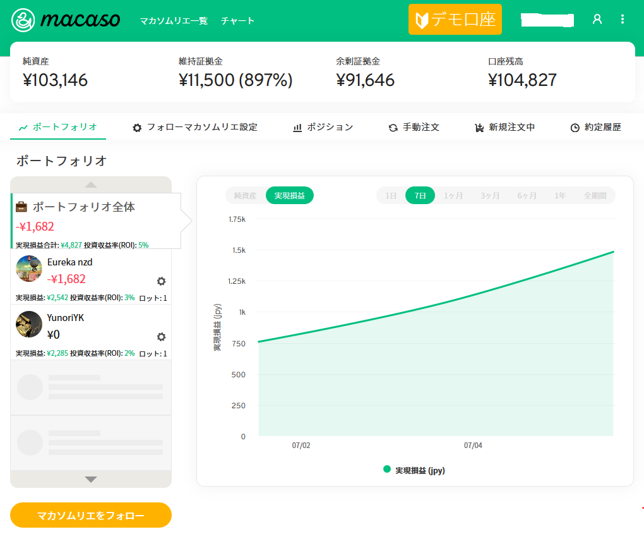
Task: Open the three-dot more options menu
Action: 623,20
